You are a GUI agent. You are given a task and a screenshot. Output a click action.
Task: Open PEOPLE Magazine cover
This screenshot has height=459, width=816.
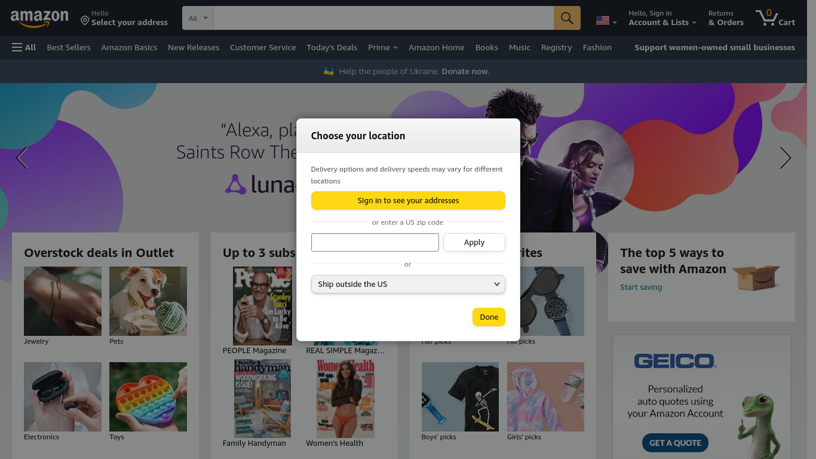pos(263,305)
